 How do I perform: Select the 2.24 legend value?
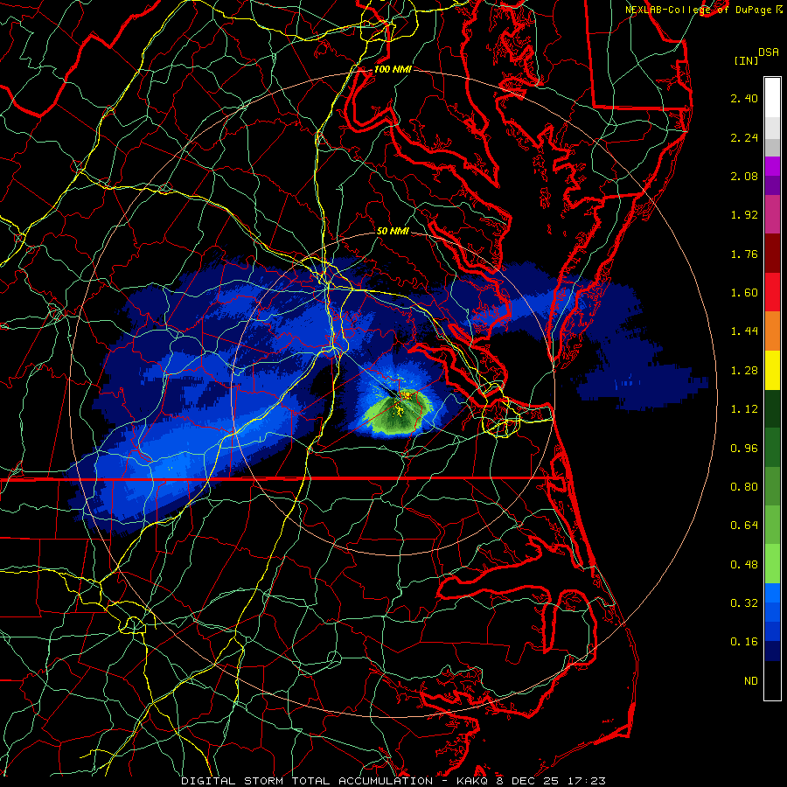pyautogui.click(x=744, y=137)
